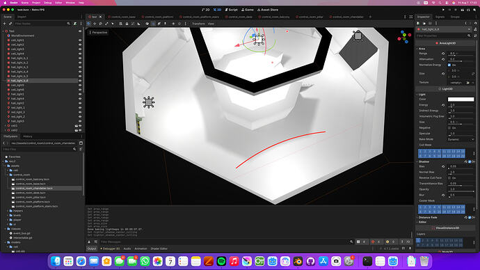This screenshot has height=270, width=480.
Task: Click the clear output icon
Action: click(89, 242)
